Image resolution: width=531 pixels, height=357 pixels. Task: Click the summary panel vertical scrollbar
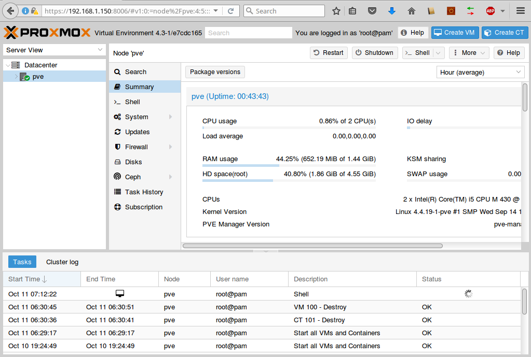(x=525, y=97)
